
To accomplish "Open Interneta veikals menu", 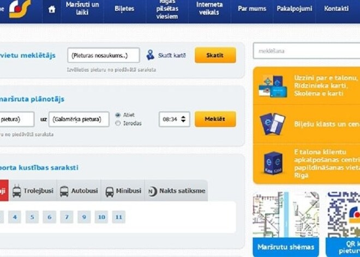I will 209,8.
